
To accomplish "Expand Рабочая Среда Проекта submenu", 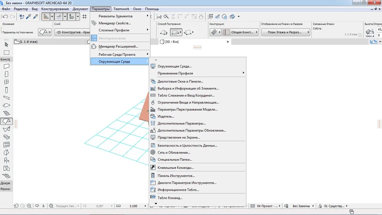I will click(120, 55).
